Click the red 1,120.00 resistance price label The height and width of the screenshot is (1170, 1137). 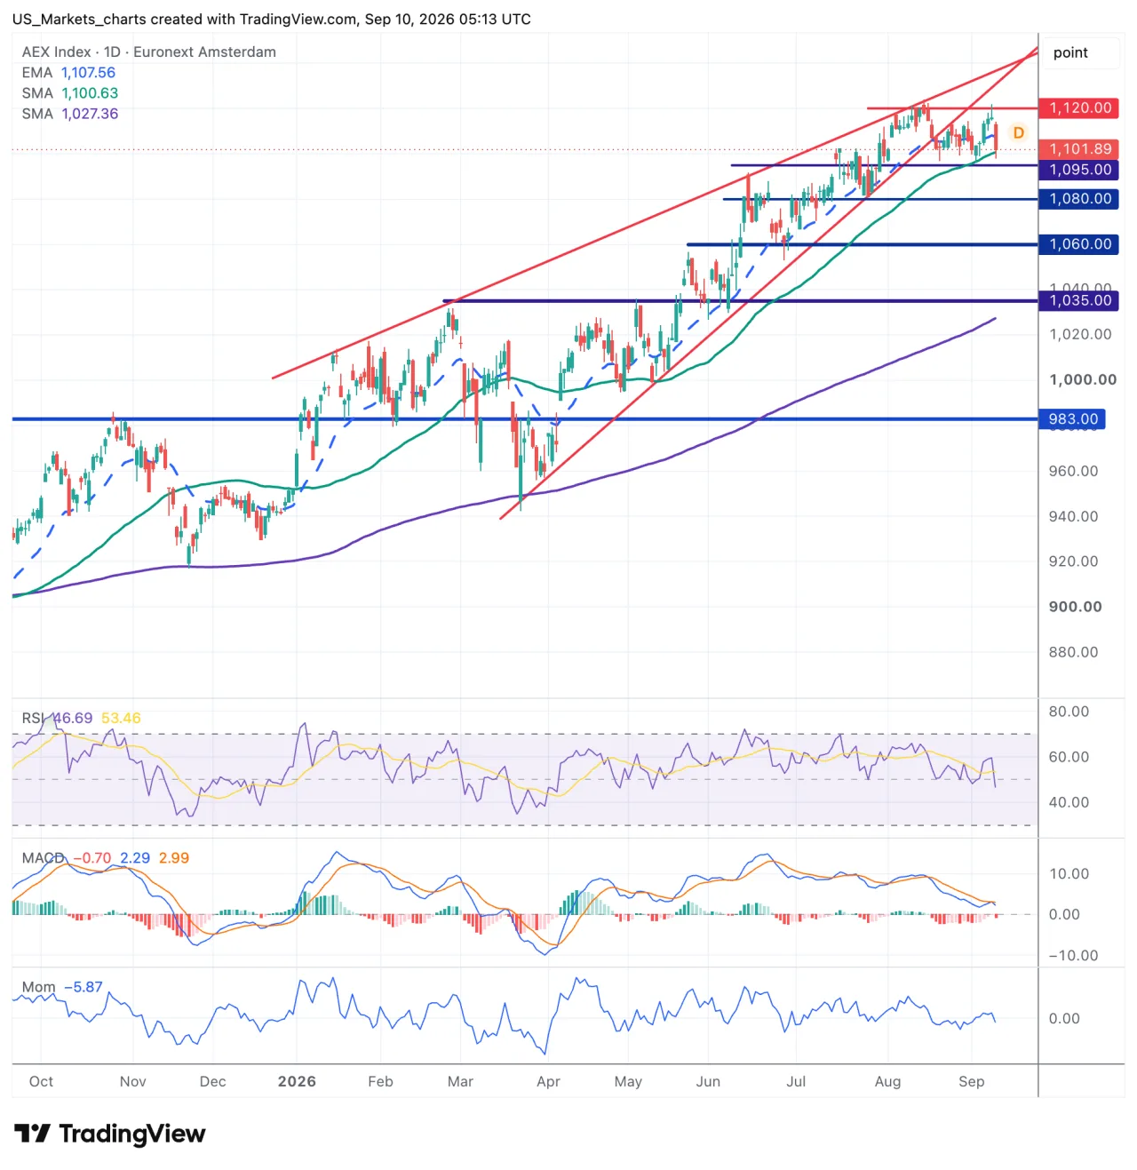(1079, 107)
